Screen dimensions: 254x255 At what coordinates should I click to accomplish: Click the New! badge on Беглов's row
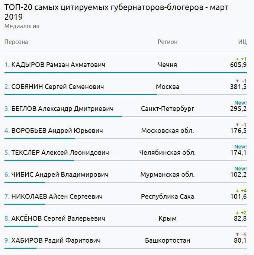240,102
